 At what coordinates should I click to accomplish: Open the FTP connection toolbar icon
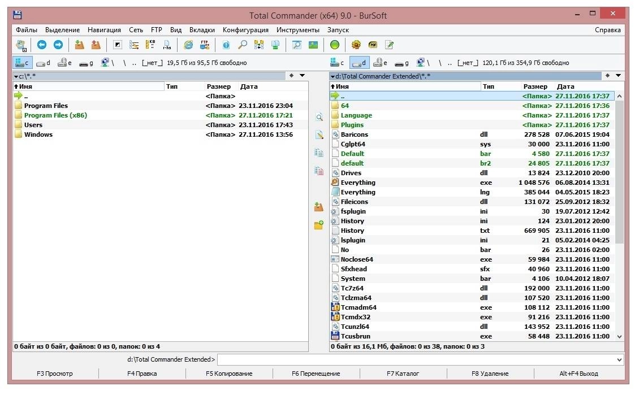pyautogui.click(x=205, y=45)
